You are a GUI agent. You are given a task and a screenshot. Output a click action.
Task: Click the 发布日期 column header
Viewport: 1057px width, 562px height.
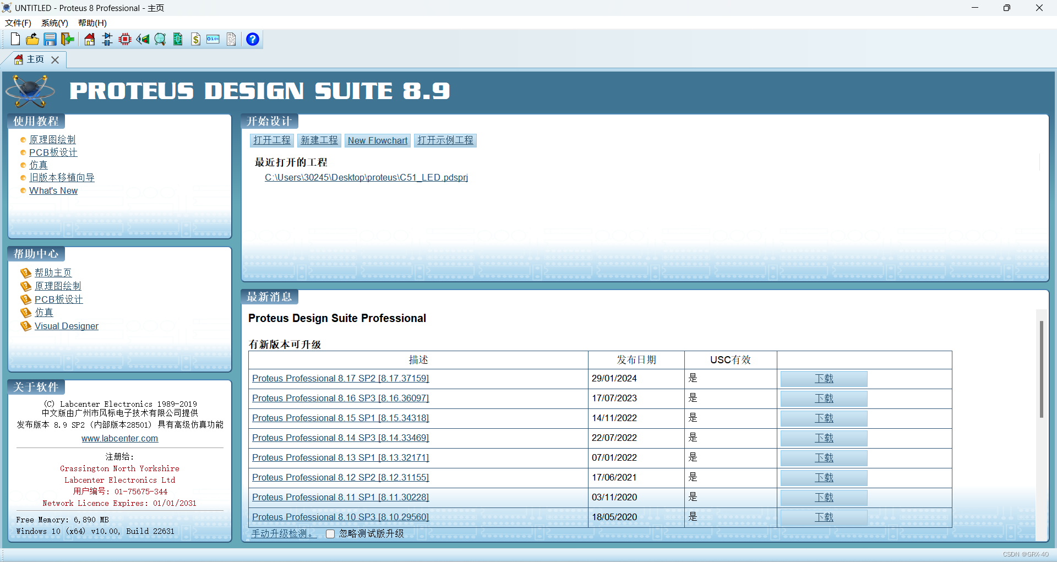click(636, 360)
